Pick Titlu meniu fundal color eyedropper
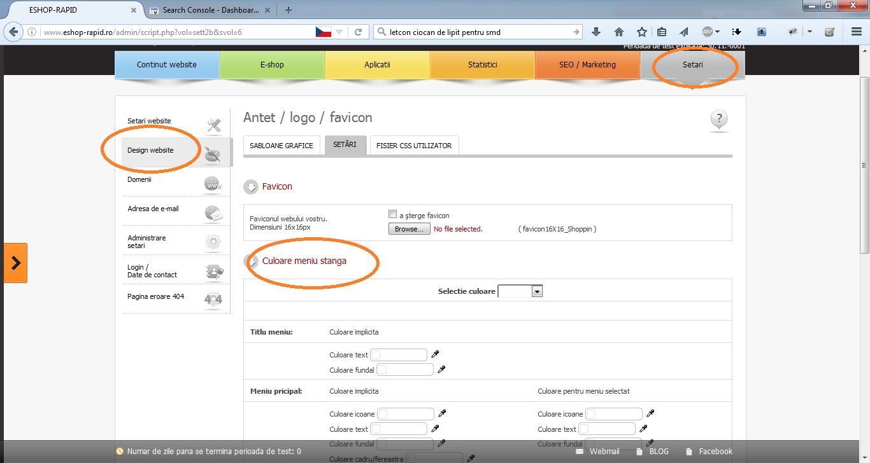The image size is (870, 463). (x=441, y=370)
